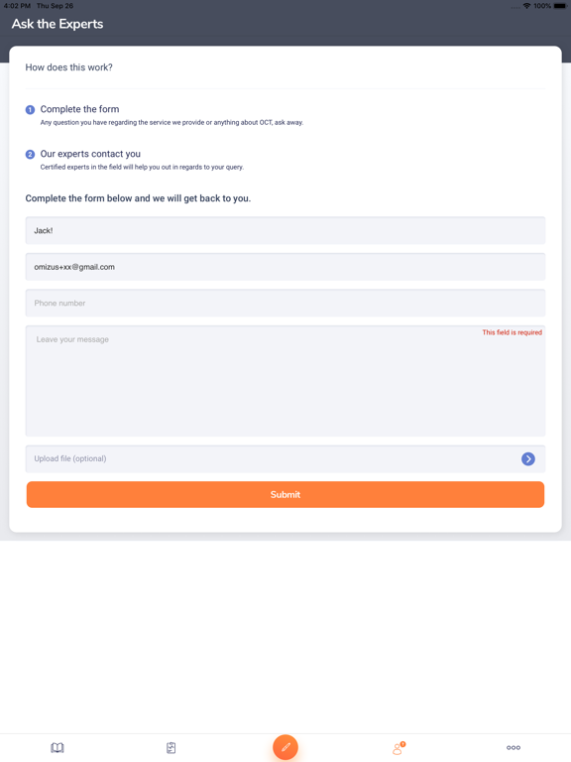Focus the Leave your message box
571x762 pixels.
tap(285, 381)
